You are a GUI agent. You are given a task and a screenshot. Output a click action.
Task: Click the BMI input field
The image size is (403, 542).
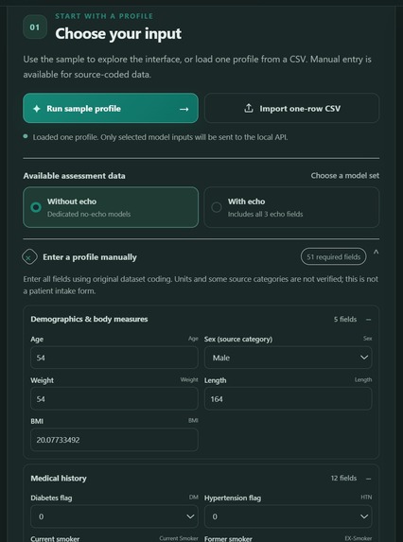[x=114, y=440]
